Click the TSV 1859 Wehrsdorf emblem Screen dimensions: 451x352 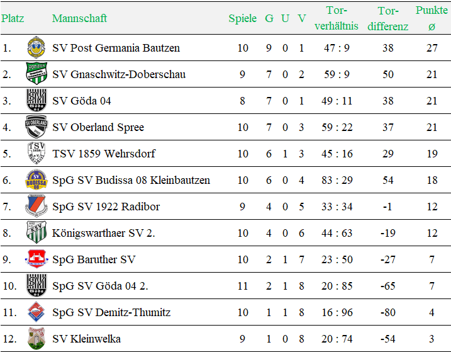coord(36,153)
